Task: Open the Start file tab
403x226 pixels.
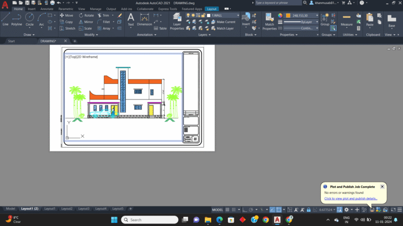Action: [x=11, y=41]
